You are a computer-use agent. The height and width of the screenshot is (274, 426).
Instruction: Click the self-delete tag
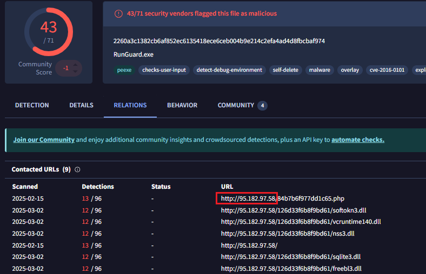(285, 70)
